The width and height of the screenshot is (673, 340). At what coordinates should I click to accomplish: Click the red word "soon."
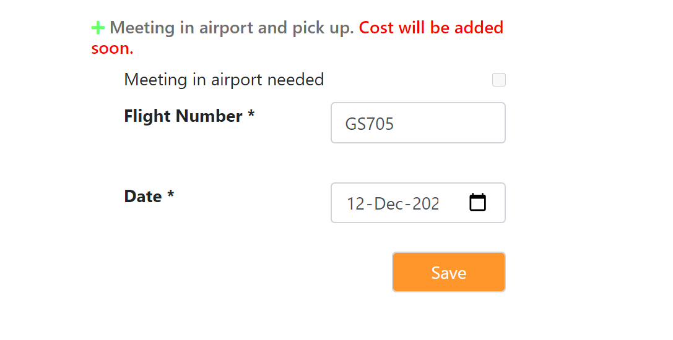click(x=112, y=48)
